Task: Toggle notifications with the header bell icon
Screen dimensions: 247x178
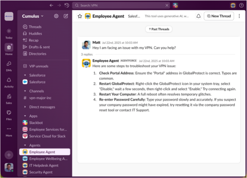Action: [198, 16]
